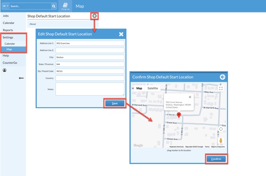Open Calendar under Settings
The image size is (266, 176).
coord(10,44)
